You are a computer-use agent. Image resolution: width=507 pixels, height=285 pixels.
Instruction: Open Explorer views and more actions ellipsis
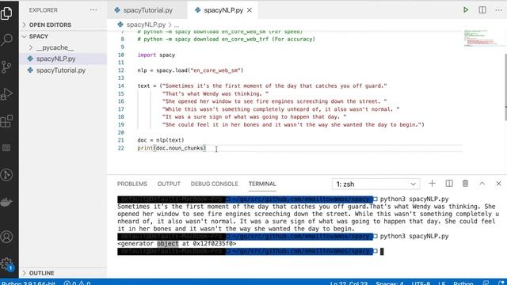[x=93, y=10]
